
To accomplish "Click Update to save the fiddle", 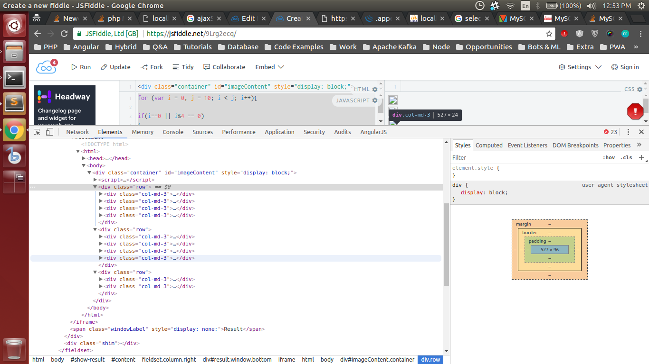I will point(115,67).
